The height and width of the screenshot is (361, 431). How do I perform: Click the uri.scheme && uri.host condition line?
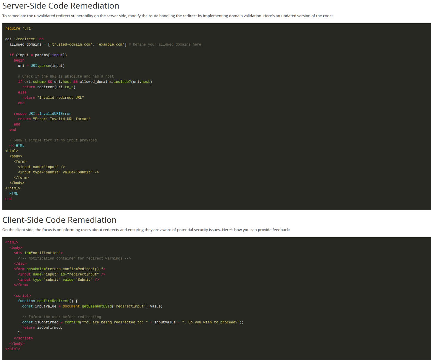[85, 82]
